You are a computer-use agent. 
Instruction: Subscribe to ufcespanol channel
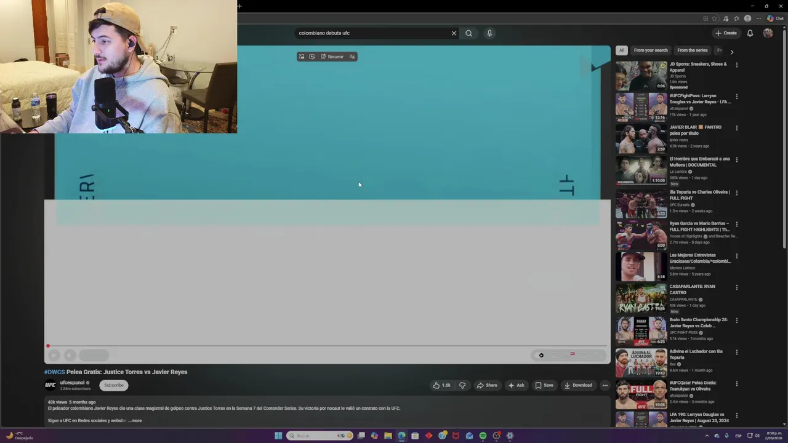coord(114,385)
